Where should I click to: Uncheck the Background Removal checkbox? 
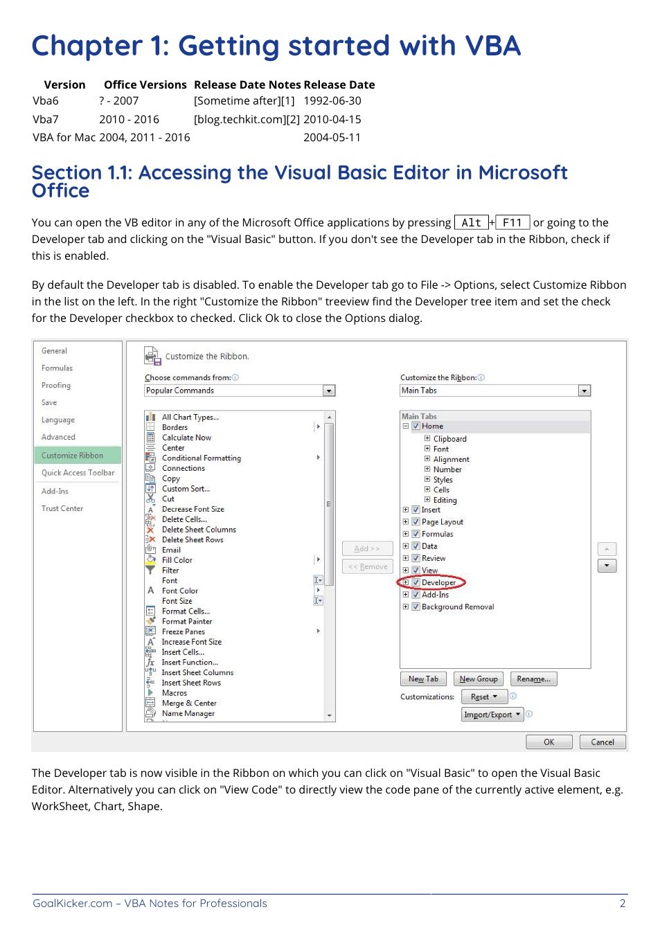tap(416, 607)
